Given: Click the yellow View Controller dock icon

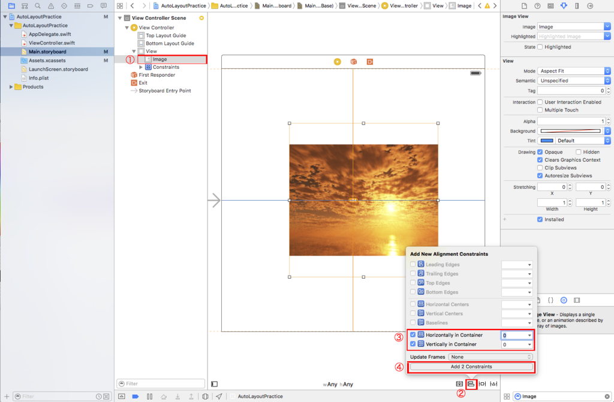Looking at the screenshot, I should tap(337, 62).
